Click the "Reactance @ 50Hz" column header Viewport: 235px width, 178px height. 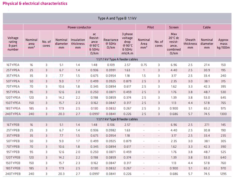(111, 44)
